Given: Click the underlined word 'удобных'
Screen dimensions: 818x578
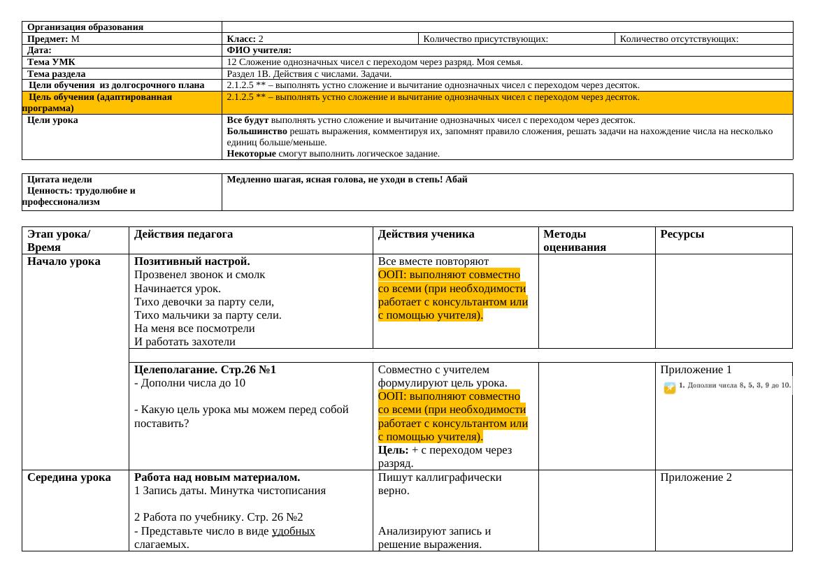Looking at the screenshot, I should pyautogui.click(x=293, y=532).
